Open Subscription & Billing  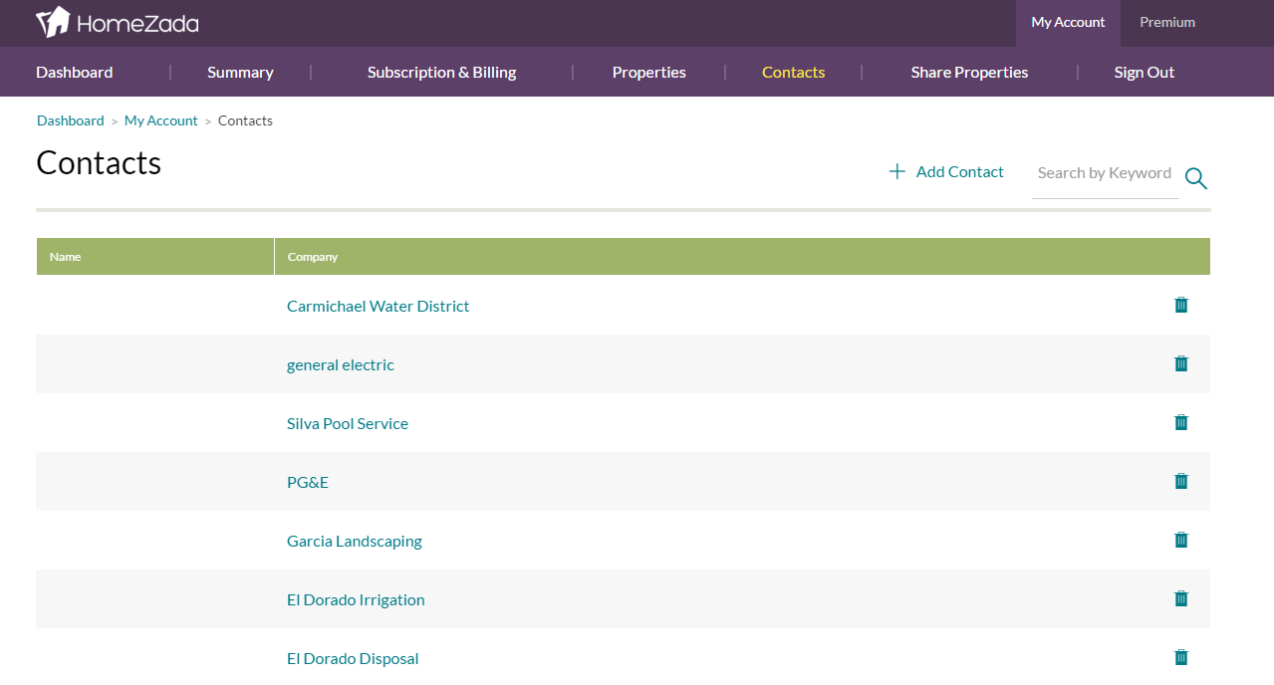click(x=441, y=72)
